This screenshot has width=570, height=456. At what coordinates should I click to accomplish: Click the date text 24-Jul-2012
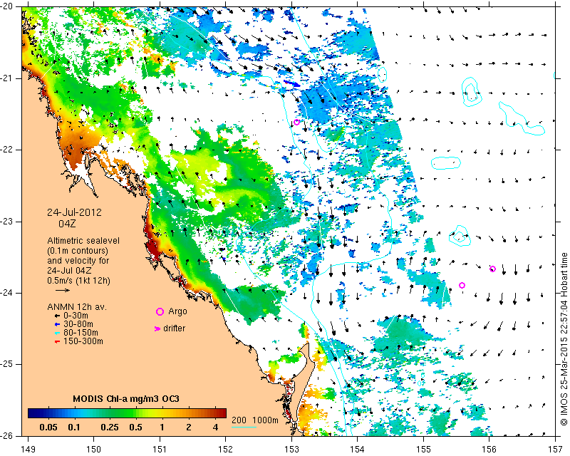coord(74,212)
